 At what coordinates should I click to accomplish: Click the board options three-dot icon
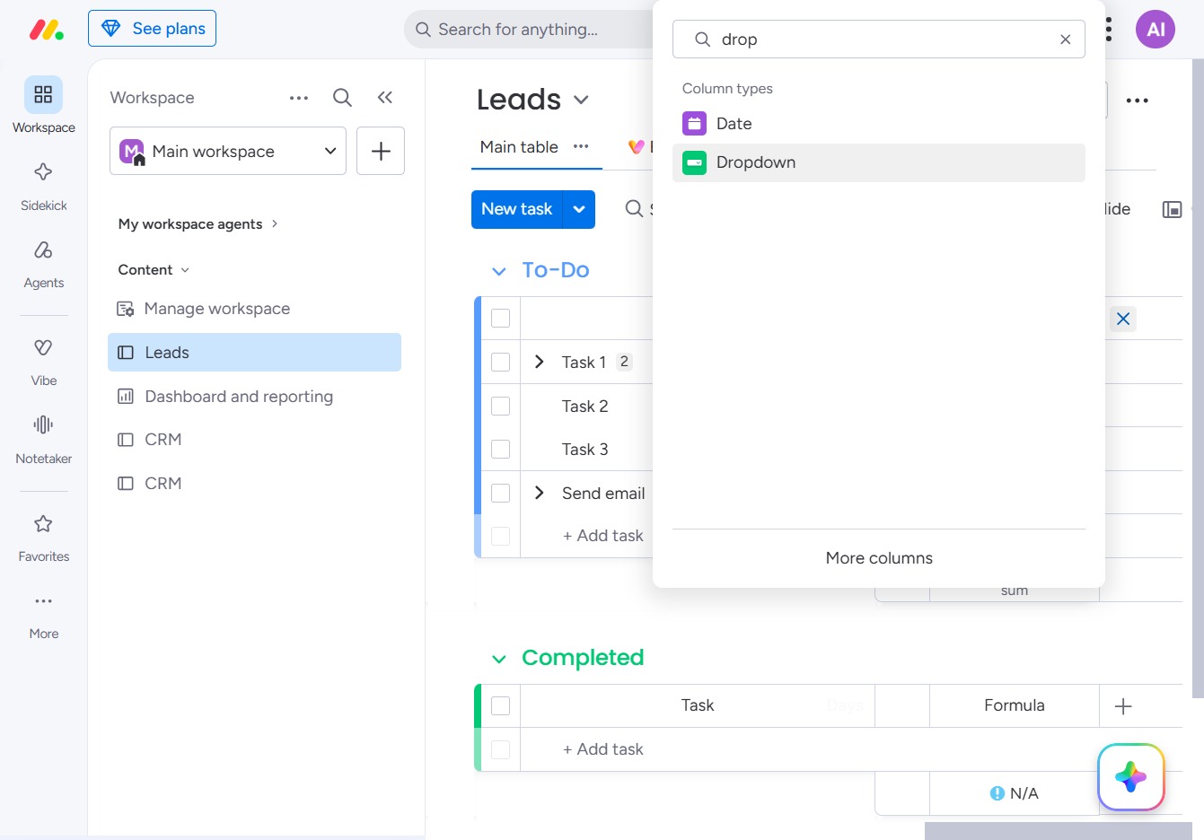[x=1138, y=101]
